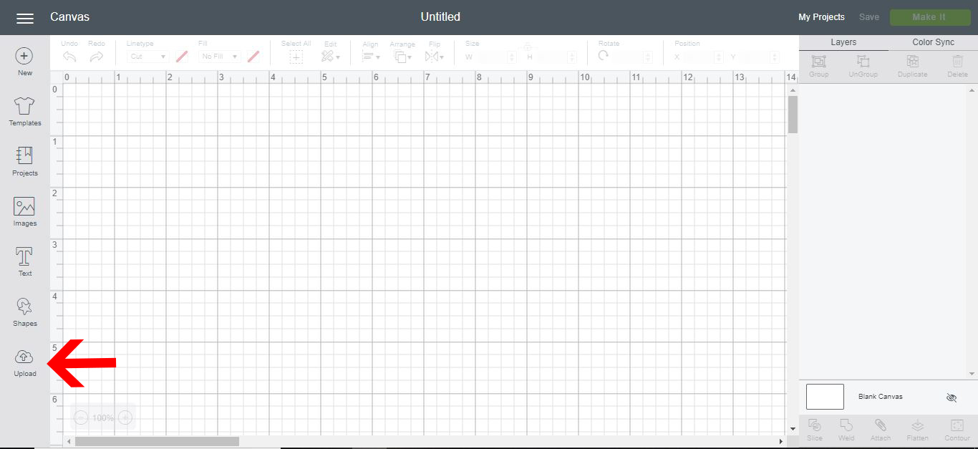Click the Upload cloud icon

click(x=24, y=357)
